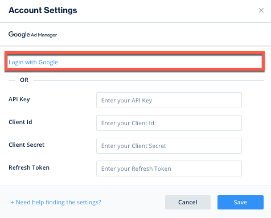The height and width of the screenshot is (218, 271).
Task: Click the Client Secret label
Action: click(x=26, y=145)
